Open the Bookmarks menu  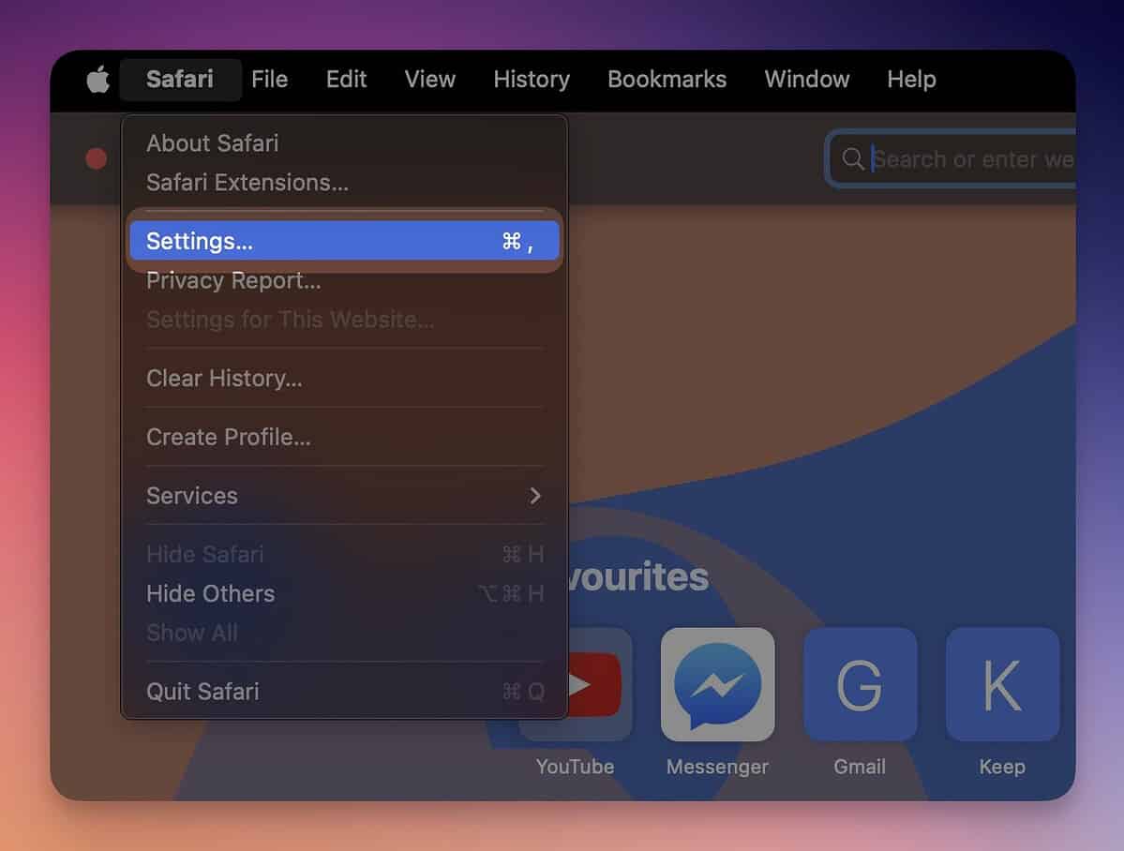pyautogui.click(x=667, y=80)
